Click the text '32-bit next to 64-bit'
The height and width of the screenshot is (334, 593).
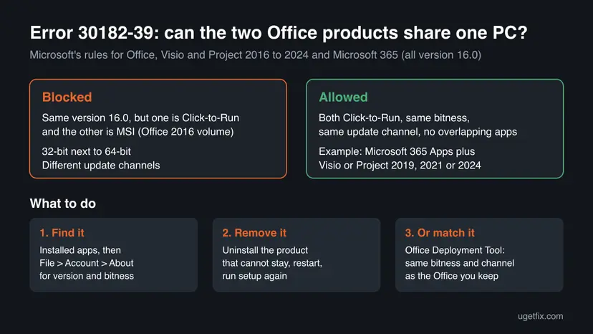[x=86, y=151]
